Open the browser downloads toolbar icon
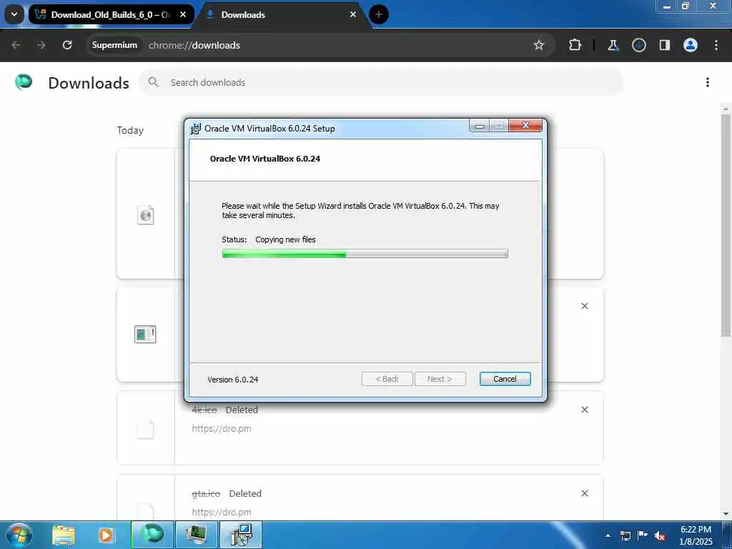732x549 pixels. pyautogui.click(x=638, y=45)
